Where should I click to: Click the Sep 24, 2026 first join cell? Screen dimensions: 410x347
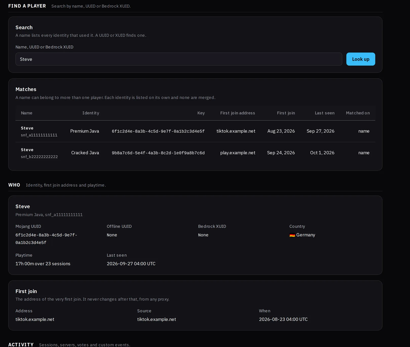pyautogui.click(x=281, y=153)
